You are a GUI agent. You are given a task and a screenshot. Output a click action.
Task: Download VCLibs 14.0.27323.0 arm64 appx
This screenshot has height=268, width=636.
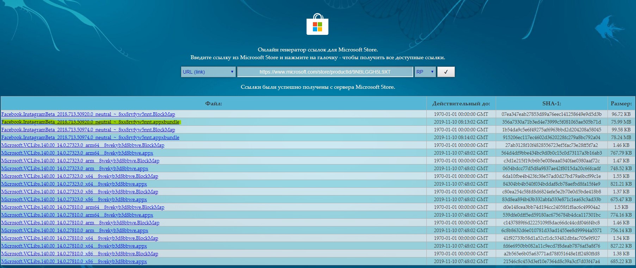[77, 153]
